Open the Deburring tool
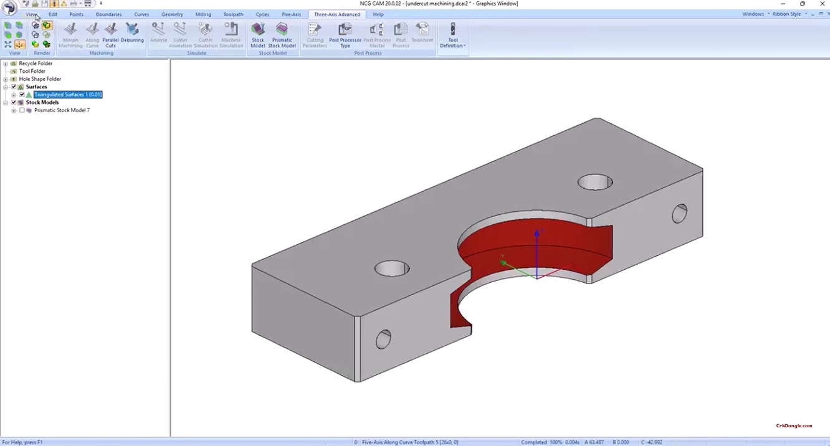Image resolution: width=830 pixels, height=446 pixels. click(x=131, y=34)
